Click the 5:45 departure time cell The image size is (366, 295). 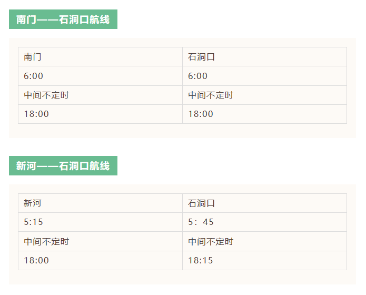coord(201,222)
